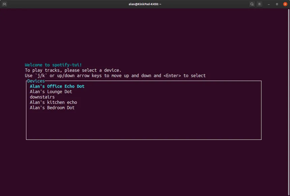Click the minimize icon in the header bar
Image resolution: width=290 pixels, height=196 pixels.
(x=268, y=4)
